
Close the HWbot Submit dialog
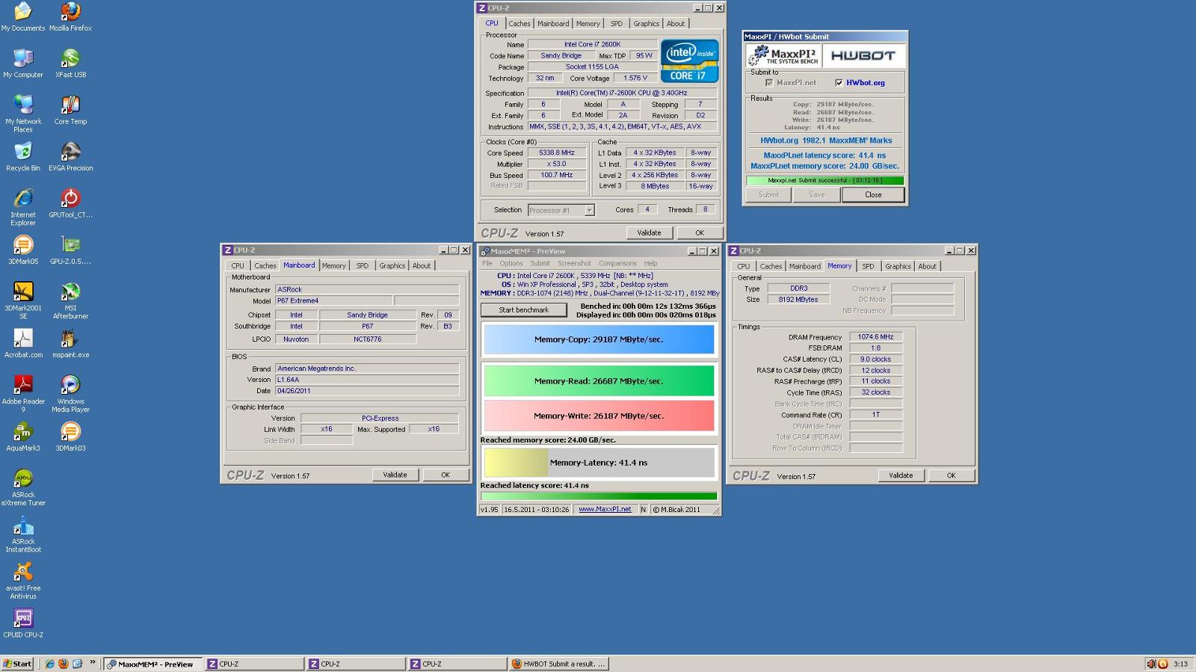point(873,195)
